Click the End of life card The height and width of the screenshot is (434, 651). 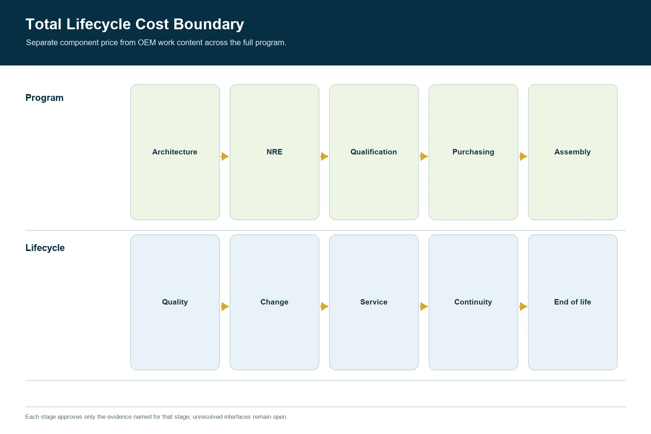[x=573, y=302]
